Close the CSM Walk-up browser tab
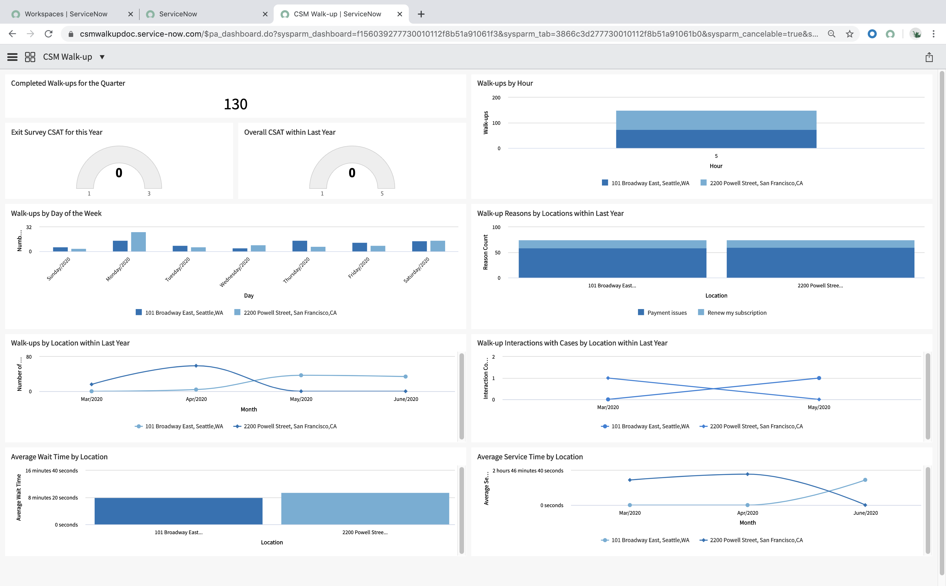Screen dimensions: 946x586 click(400, 14)
